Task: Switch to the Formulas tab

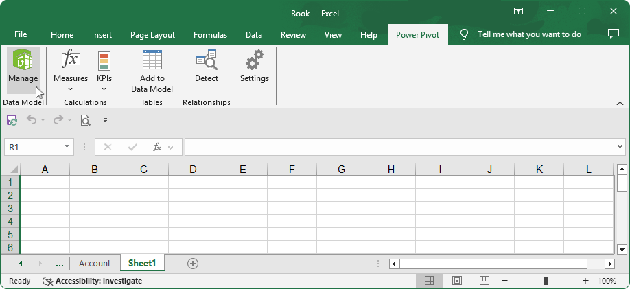Action: (210, 35)
